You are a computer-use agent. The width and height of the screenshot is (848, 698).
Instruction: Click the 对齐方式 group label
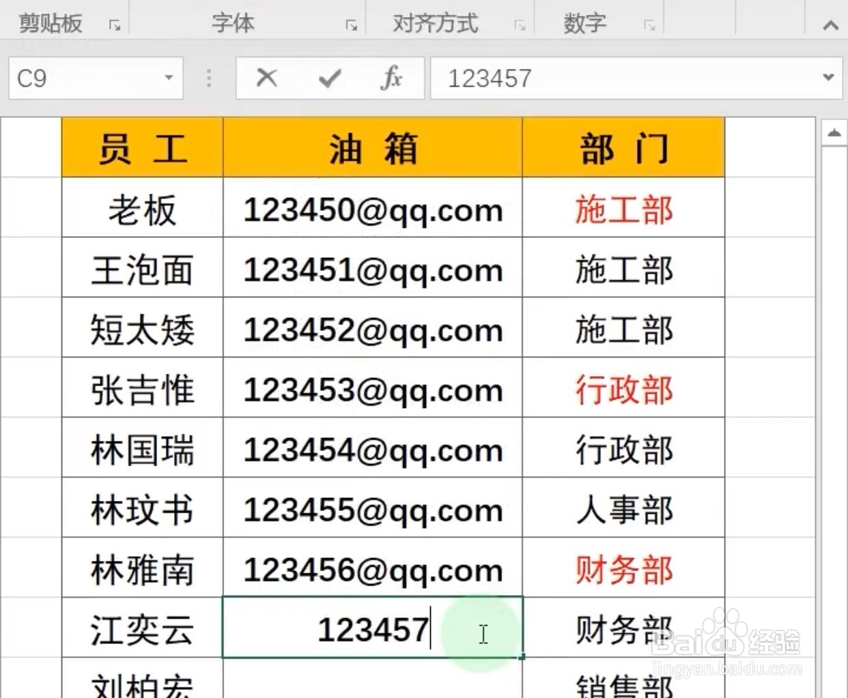434,22
